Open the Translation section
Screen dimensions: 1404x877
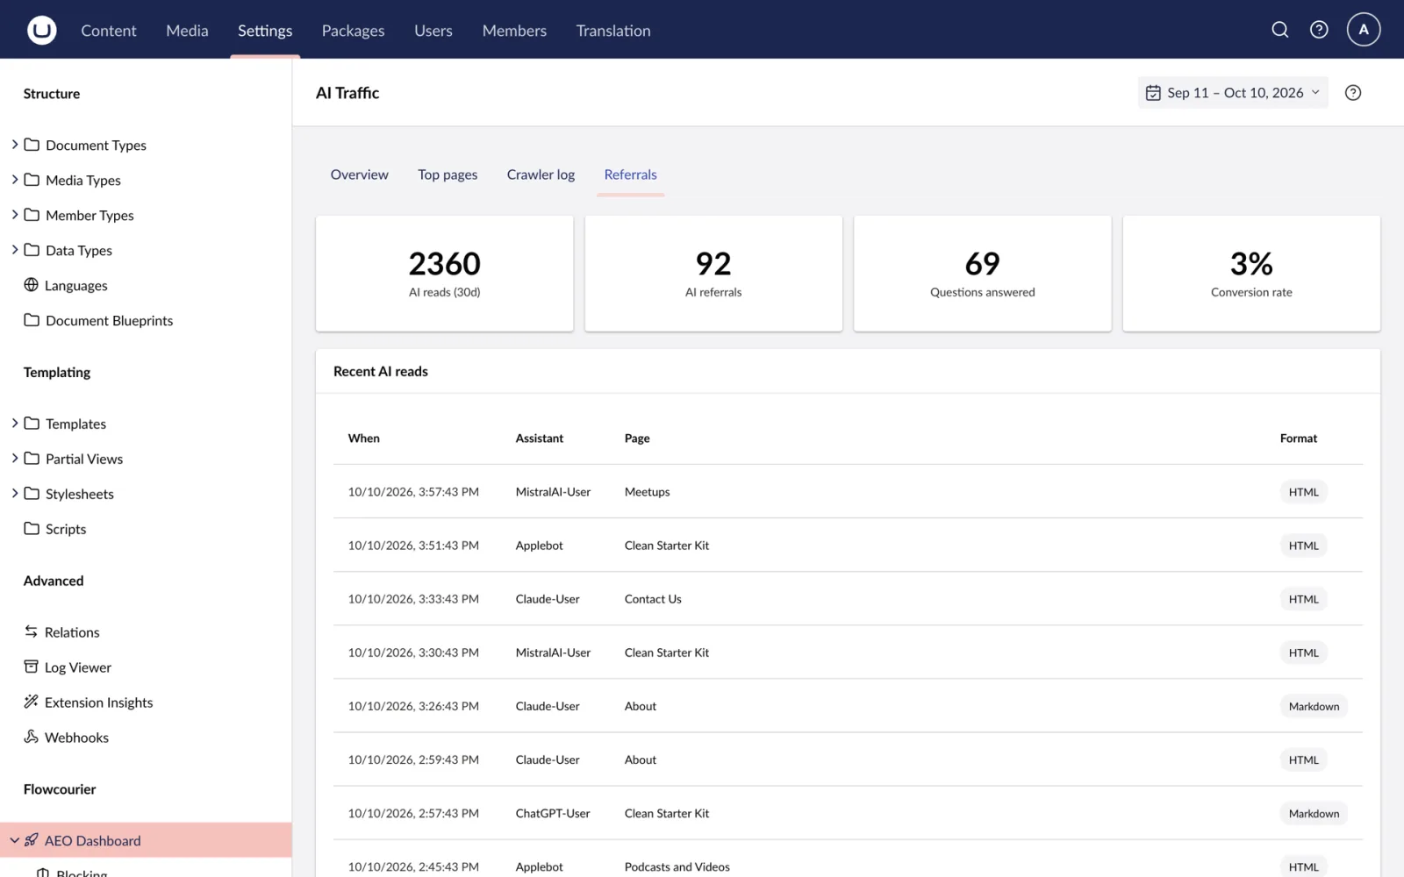click(x=613, y=31)
